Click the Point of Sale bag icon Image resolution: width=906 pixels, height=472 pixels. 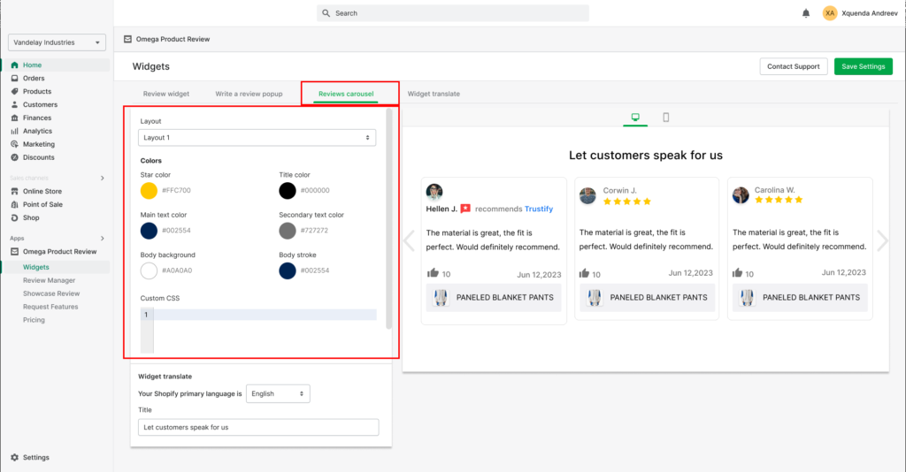[14, 205]
